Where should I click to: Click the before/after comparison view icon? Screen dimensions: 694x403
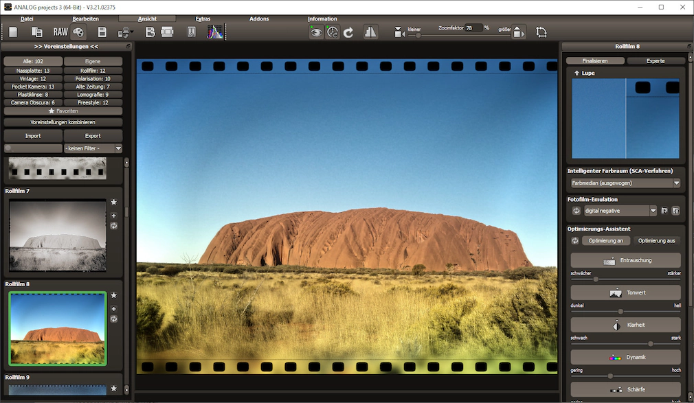tap(370, 32)
